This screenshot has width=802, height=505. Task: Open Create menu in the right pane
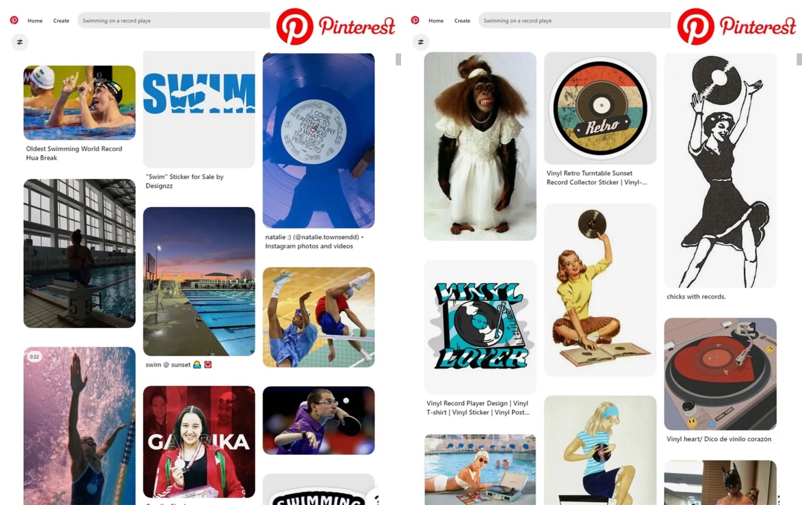coord(462,21)
